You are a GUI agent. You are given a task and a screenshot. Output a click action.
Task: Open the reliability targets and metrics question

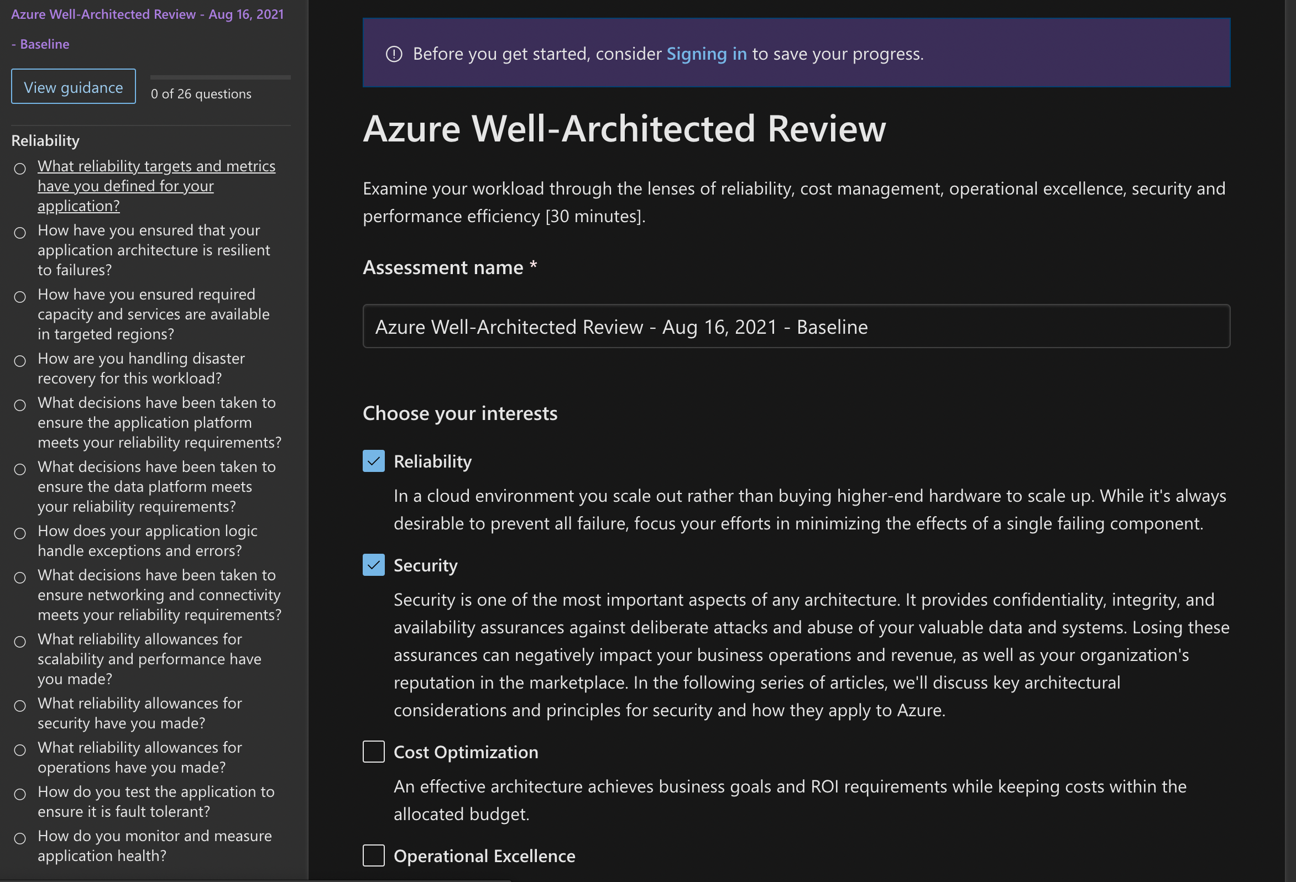pos(156,186)
